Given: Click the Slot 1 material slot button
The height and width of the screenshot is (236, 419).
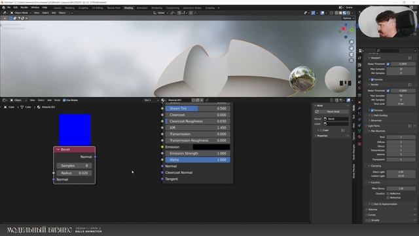Looking at the screenshot, I should click(x=151, y=100).
